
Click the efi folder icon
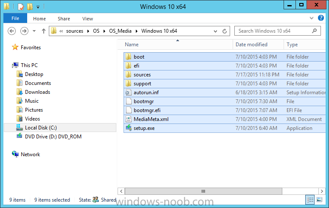coord(128,66)
